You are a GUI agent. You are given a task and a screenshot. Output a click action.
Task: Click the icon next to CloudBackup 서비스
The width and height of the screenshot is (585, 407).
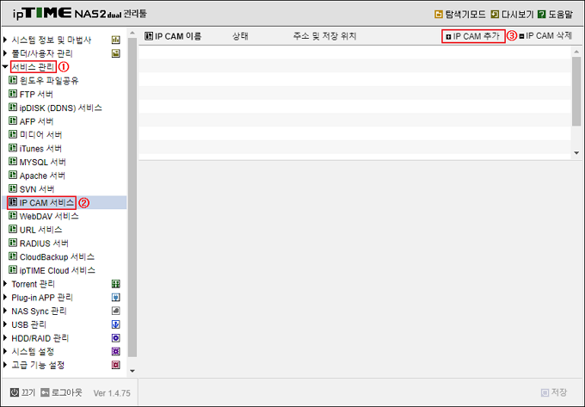click(13, 256)
